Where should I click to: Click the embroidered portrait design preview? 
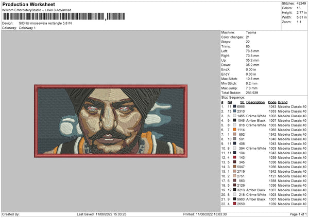[111, 121]
